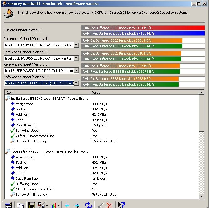209x208 pixels.
Task: Click the Copy to clipboard toolbar icon
Action: [x=20, y=205]
